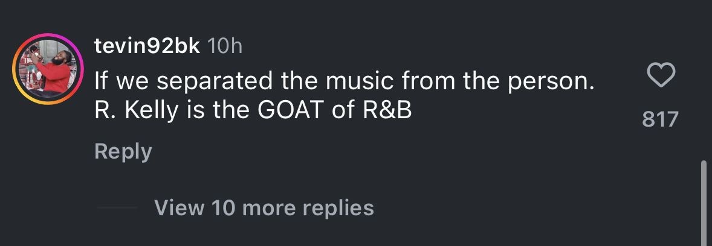The width and height of the screenshot is (712, 246).
Task: Tap the Reply button under the comment
Action: click(x=123, y=151)
